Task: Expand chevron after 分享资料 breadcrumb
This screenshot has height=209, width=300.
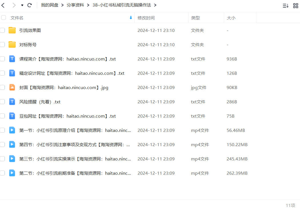Action: [88, 5]
